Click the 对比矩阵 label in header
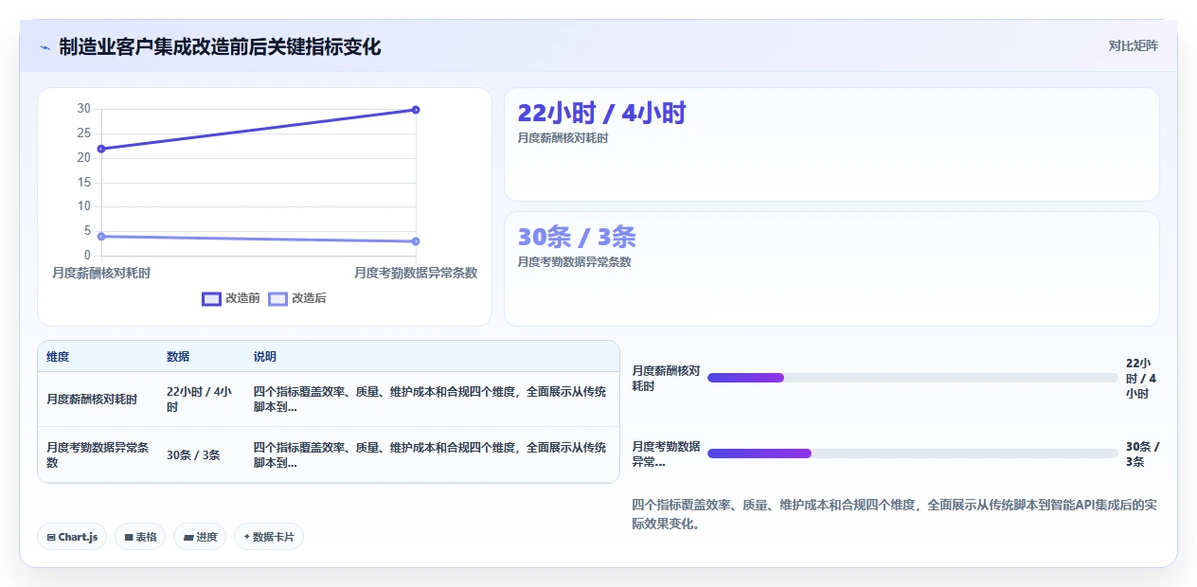 click(x=1133, y=45)
